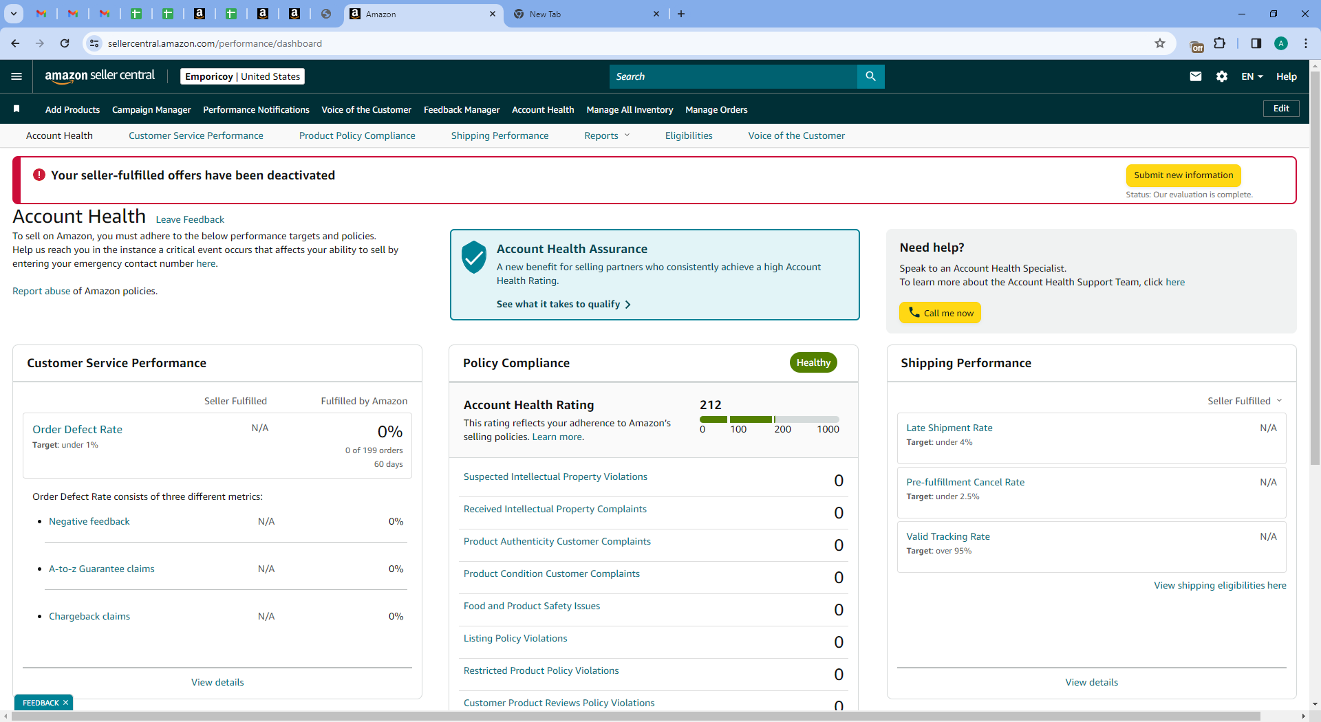Close the Amazon browser tab
This screenshot has height=722, width=1321.
click(493, 14)
